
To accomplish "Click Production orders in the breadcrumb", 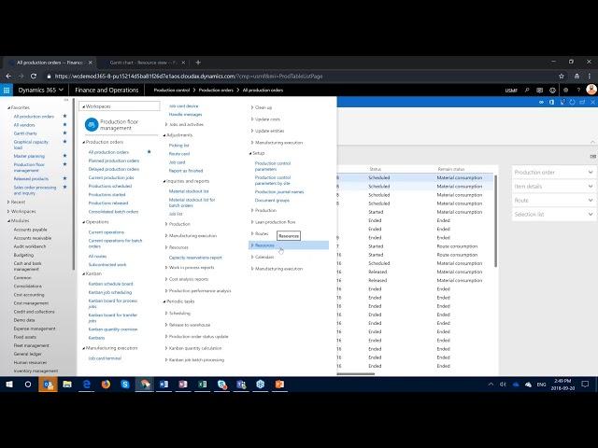I will point(216,91).
